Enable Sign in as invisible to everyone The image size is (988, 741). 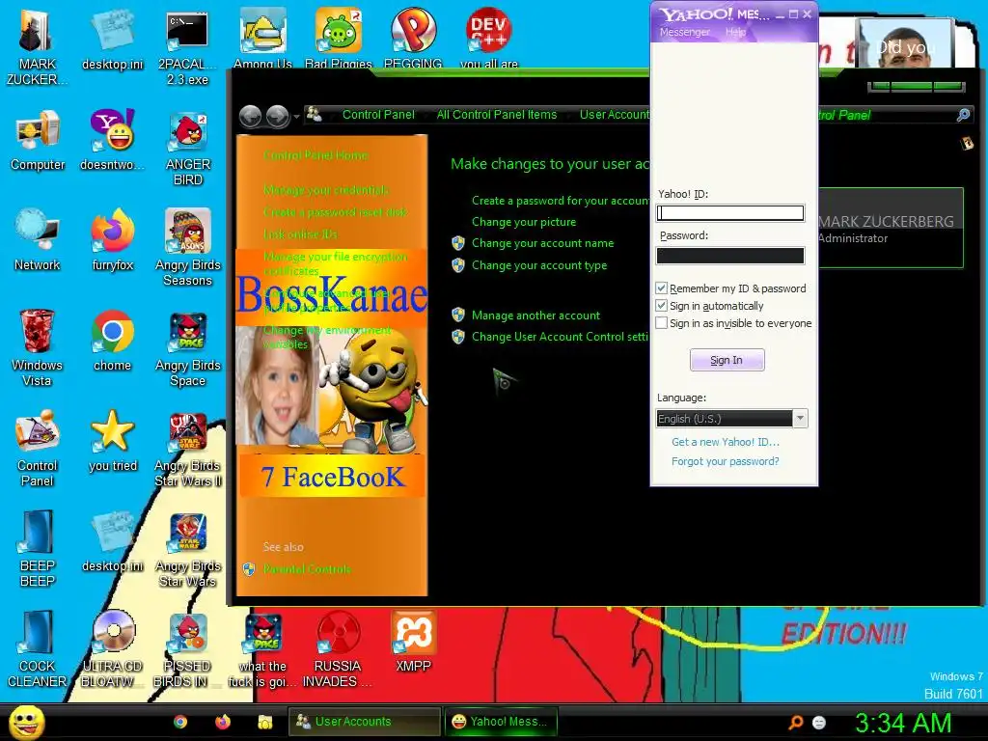662,322
